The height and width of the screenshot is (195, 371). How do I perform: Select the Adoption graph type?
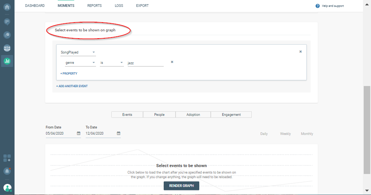(193, 115)
